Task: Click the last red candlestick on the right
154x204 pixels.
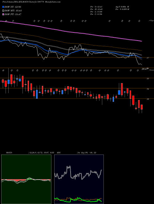Action: [x=142, y=107]
